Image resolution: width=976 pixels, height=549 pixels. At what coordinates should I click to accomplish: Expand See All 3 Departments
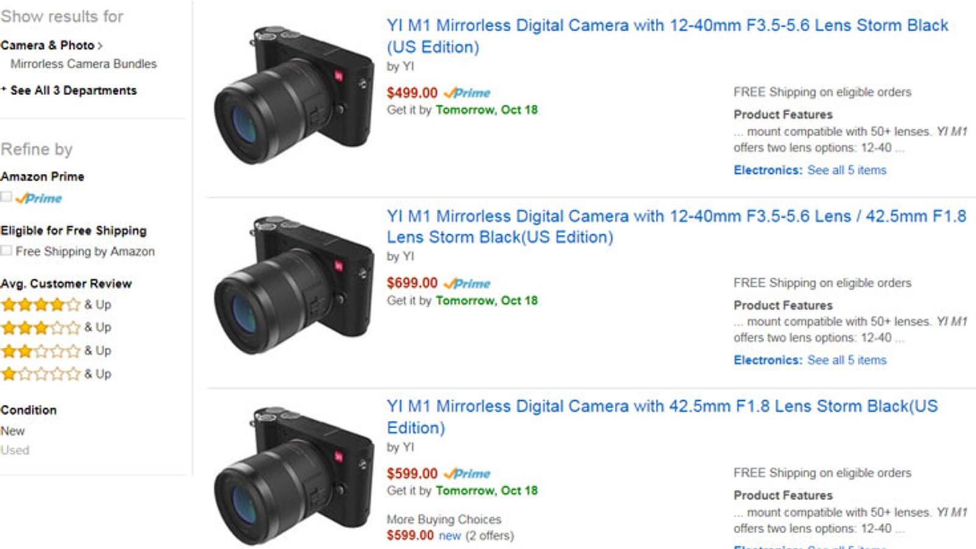click(x=73, y=90)
